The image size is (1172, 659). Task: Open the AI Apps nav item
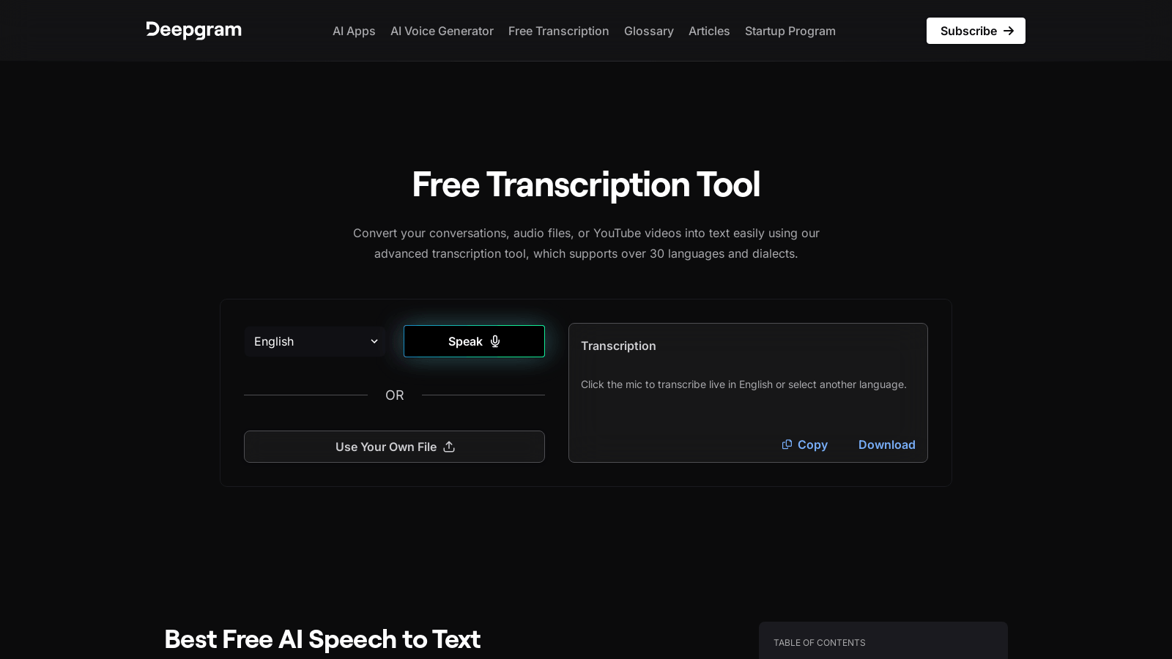[354, 31]
